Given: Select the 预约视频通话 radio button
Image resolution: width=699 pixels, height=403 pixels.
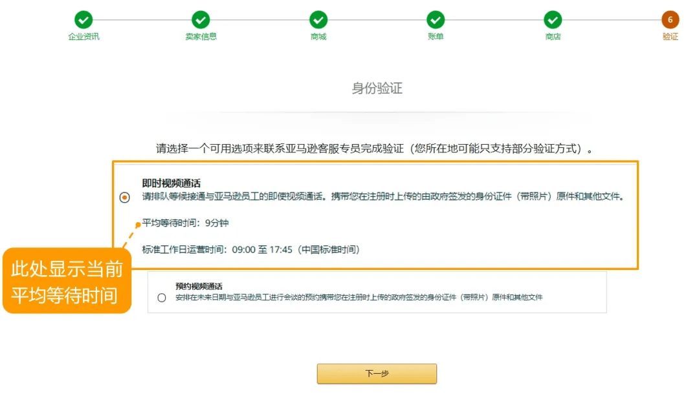Looking at the screenshot, I should pyautogui.click(x=162, y=298).
